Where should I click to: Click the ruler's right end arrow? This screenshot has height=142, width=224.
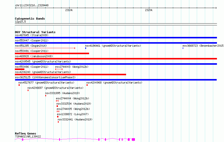(x=216, y=8)
